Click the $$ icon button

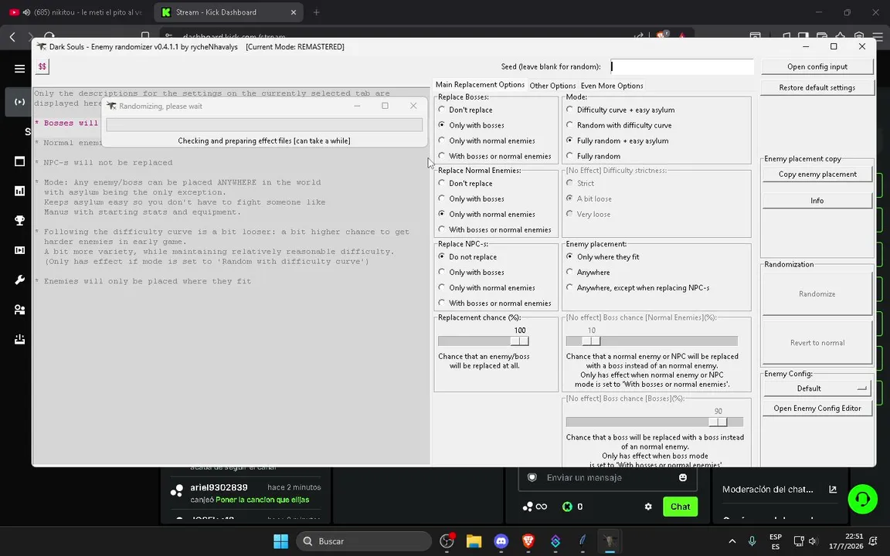click(42, 66)
